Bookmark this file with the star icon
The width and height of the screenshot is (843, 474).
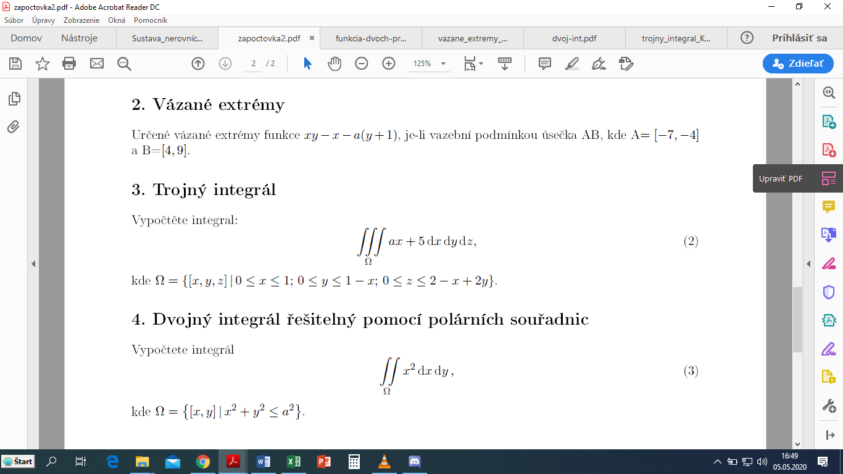coord(43,64)
